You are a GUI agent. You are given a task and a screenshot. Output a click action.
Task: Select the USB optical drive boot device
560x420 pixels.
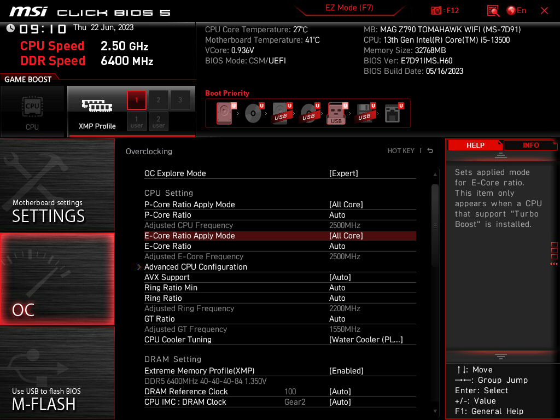pos(310,113)
